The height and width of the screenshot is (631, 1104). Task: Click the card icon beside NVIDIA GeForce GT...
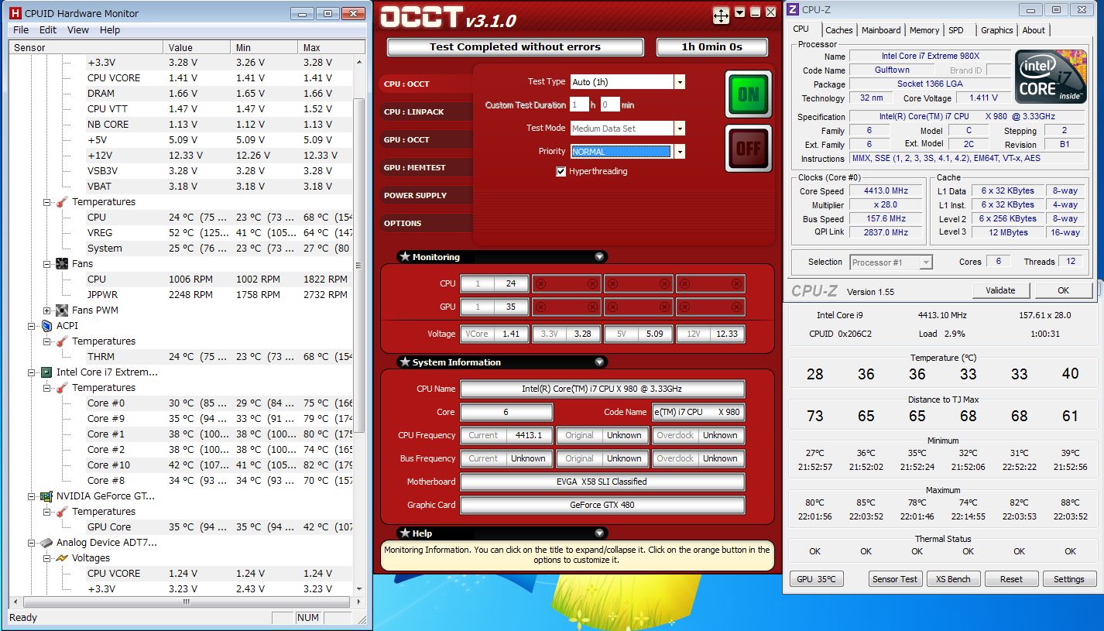(46, 496)
